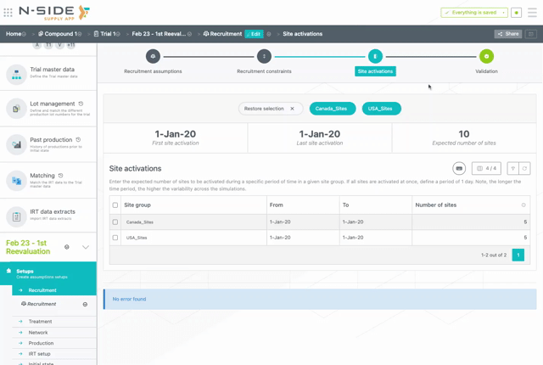Open the Lot management module icon
The width and height of the screenshot is (543, 365).
tap(16, 109)
